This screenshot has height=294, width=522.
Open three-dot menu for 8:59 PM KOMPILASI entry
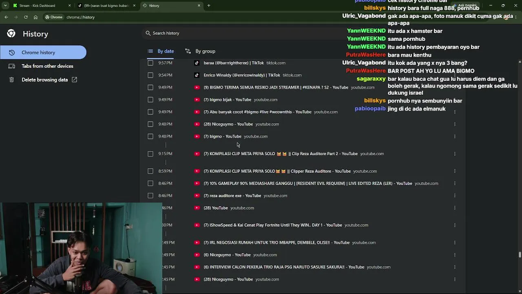click(x=455, y=171)
